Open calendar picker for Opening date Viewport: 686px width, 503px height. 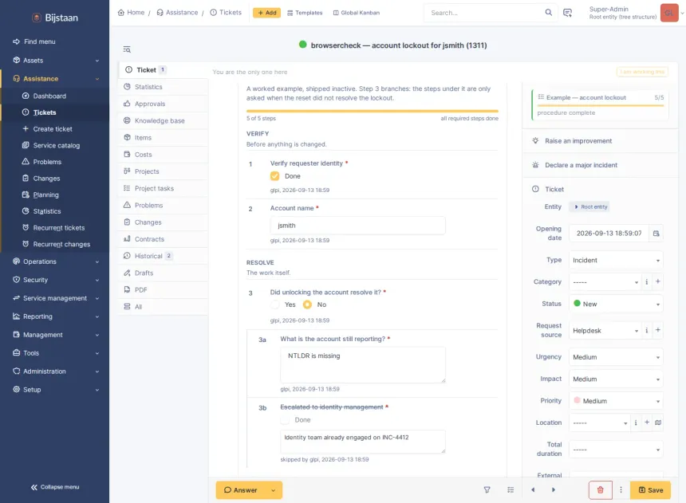(656, 233)
